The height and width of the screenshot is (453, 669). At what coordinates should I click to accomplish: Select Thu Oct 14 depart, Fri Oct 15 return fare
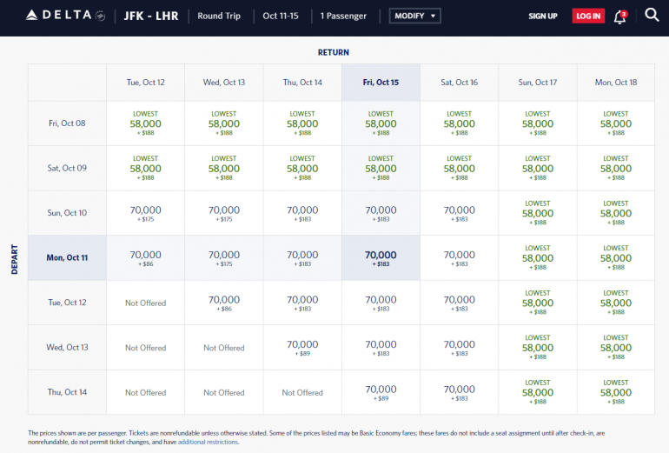tap(381, 392)
